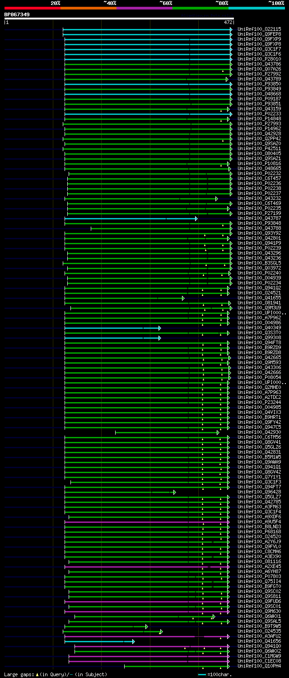Select the UniRef100_A3AFU2 hit label
This screenshot has width=289, height=678.
pyautogui.click(x=259, y=636)
